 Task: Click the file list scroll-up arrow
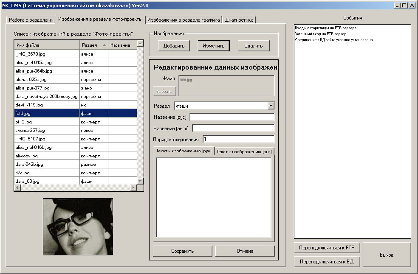click(x=140, y=43)
